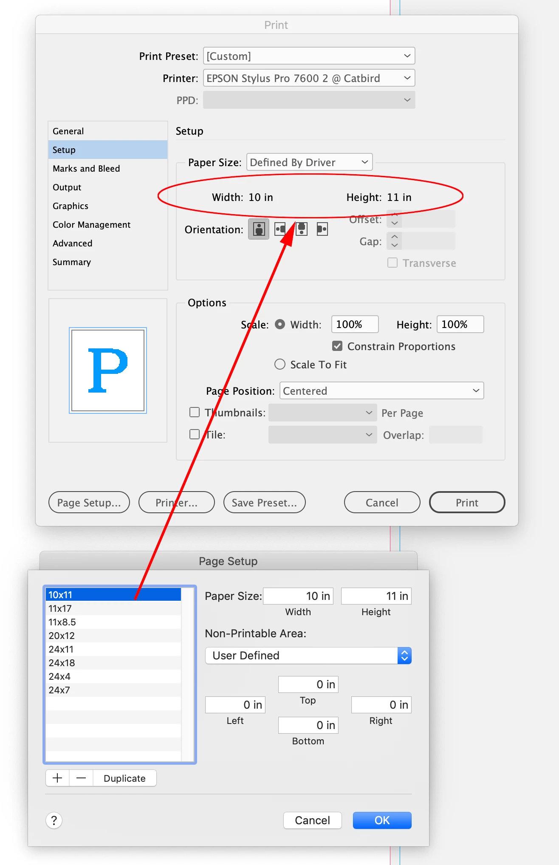Open Non-Printable Area User Defined dropdown
This screenshot has height=865, width=559.
[x=308, y=656]
